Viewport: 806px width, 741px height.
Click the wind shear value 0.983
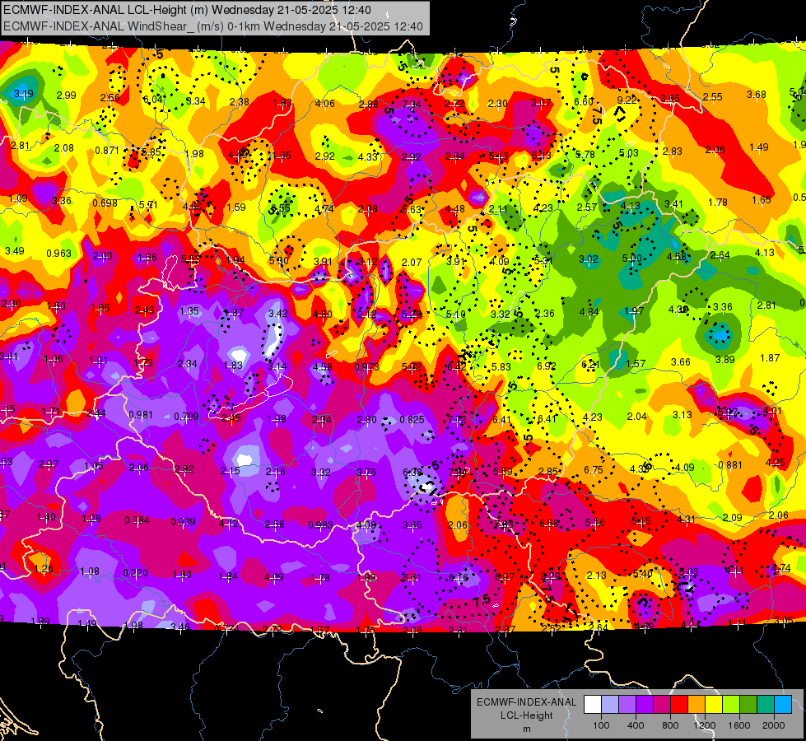coord(321,525)
